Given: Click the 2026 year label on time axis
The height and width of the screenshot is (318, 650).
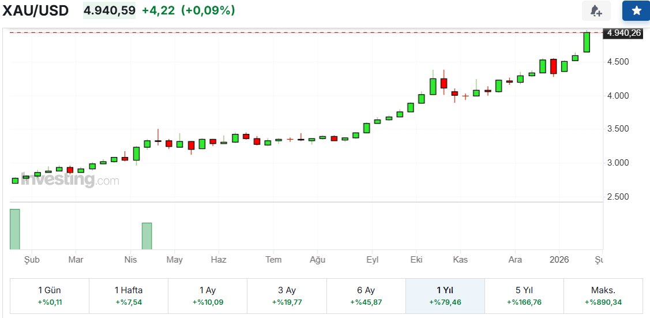Looking at the screenshot, I should click(559, 260).
